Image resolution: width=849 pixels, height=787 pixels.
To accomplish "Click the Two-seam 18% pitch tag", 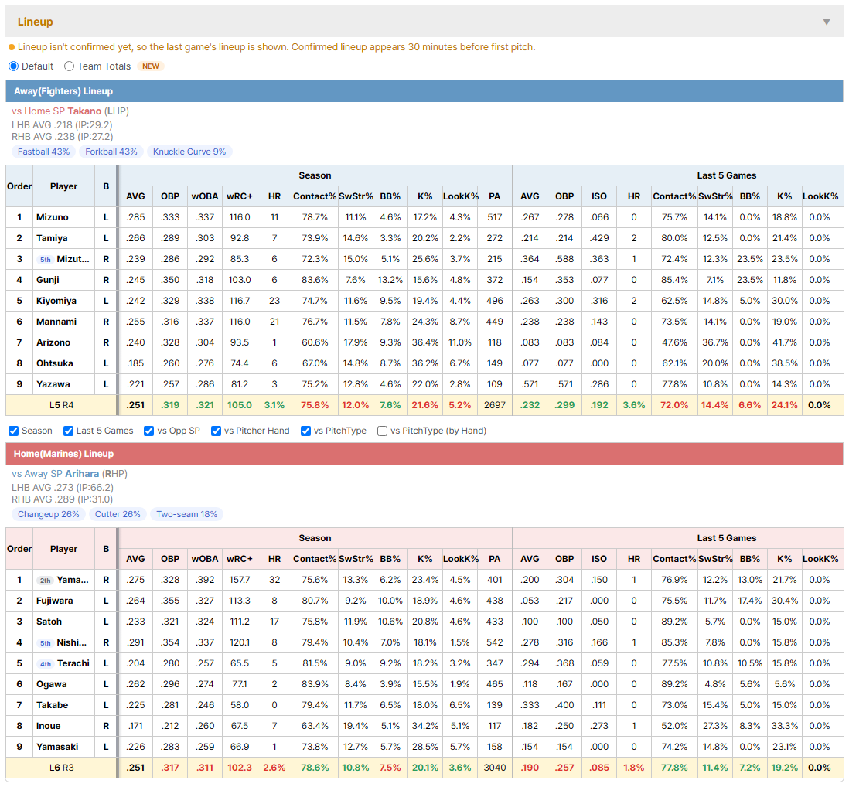I will point(187,514).
